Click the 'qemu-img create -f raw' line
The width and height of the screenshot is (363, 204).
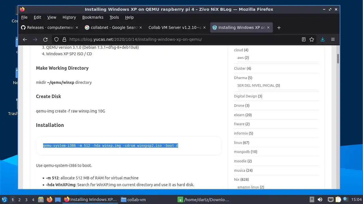[71, 111]
